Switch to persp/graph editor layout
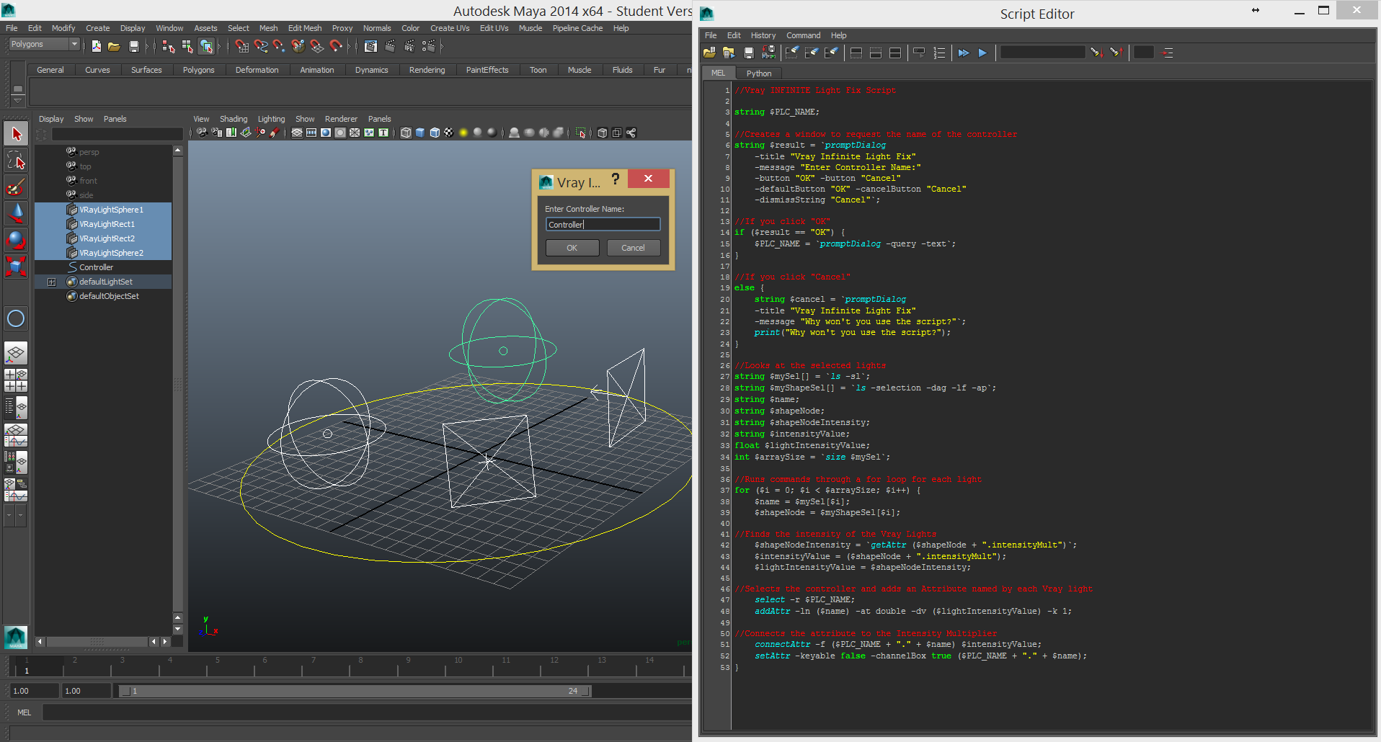 16,435
